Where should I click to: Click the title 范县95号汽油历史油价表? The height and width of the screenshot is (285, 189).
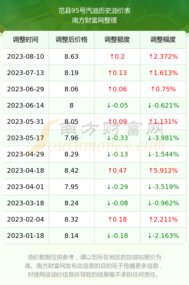(94, 11)
